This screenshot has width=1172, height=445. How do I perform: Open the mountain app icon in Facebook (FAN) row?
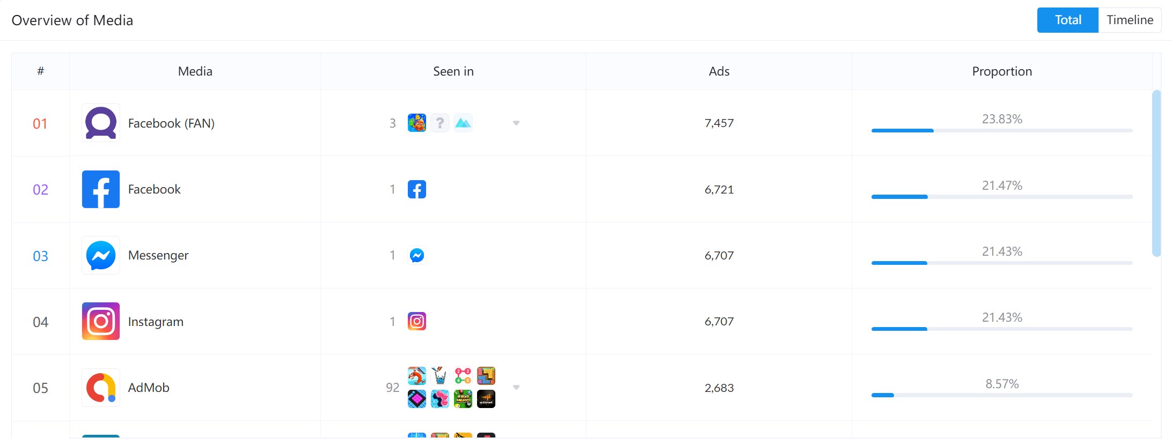pyautogui.click(x=463, y=123)
